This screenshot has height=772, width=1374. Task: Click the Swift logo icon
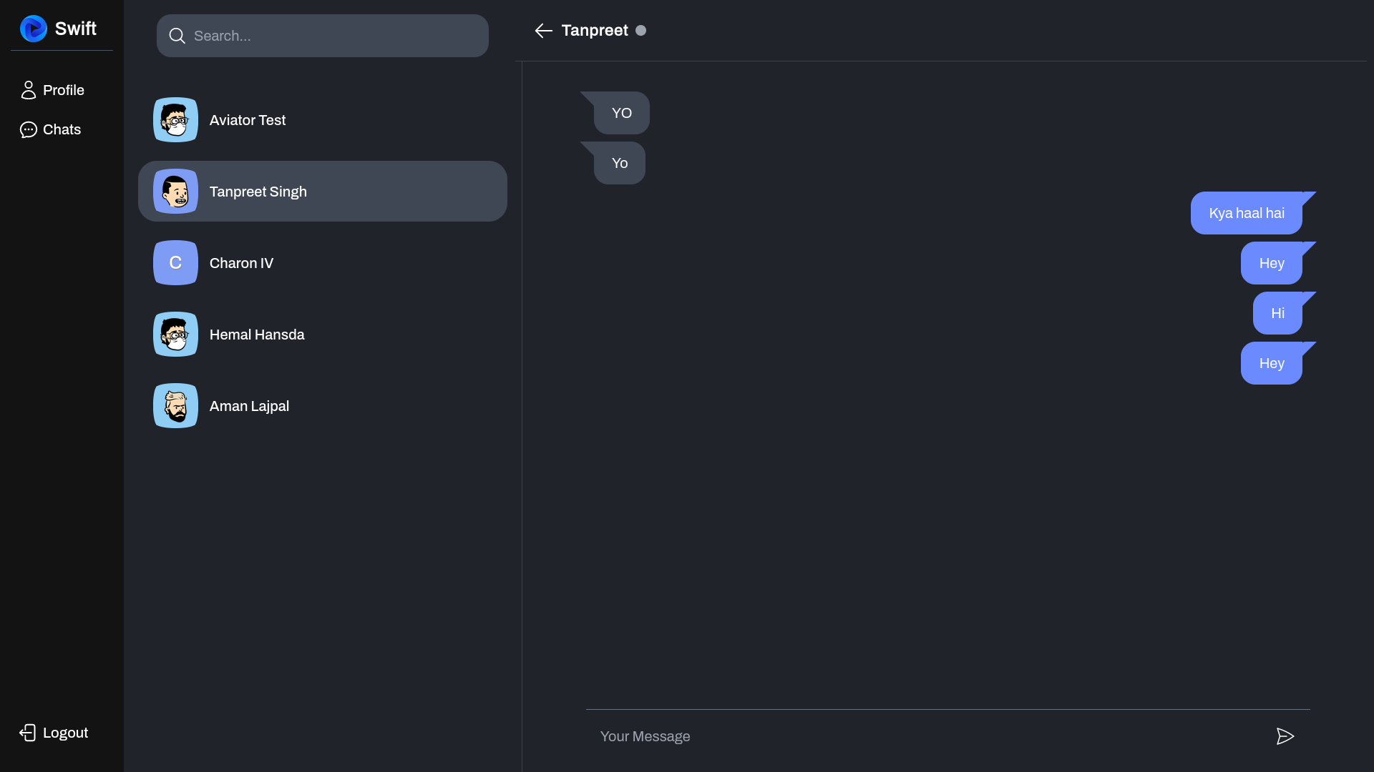pos(34,29)
